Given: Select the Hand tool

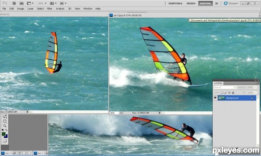Looking at the screenshot, I should [5, 121].
